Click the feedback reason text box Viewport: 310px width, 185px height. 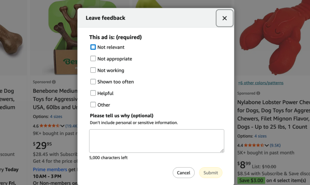[156, 141]
